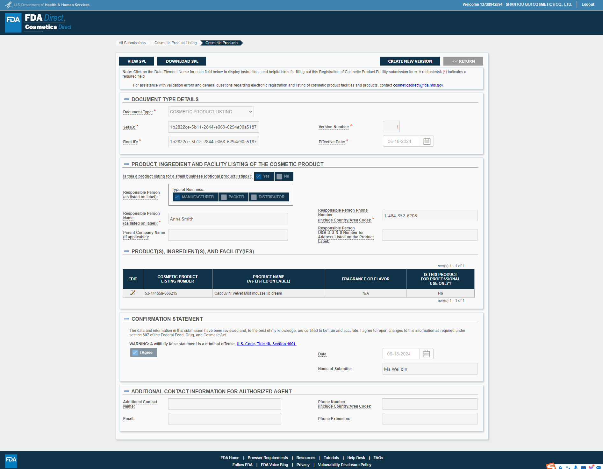Collapse the Additional Contact Information section

(126, 391)
